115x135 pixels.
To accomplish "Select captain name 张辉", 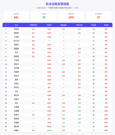I will (17, 80).
